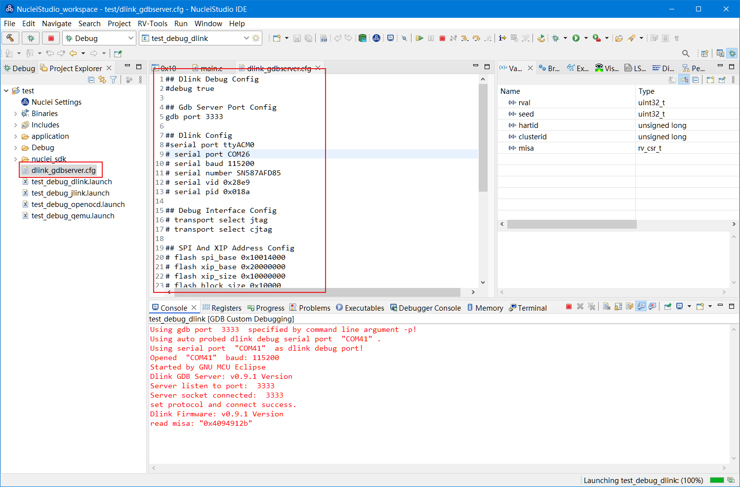This screenshot has height=487, width=740.
Task: Switch to the Debug perspective button
Action: click(732, 53)
